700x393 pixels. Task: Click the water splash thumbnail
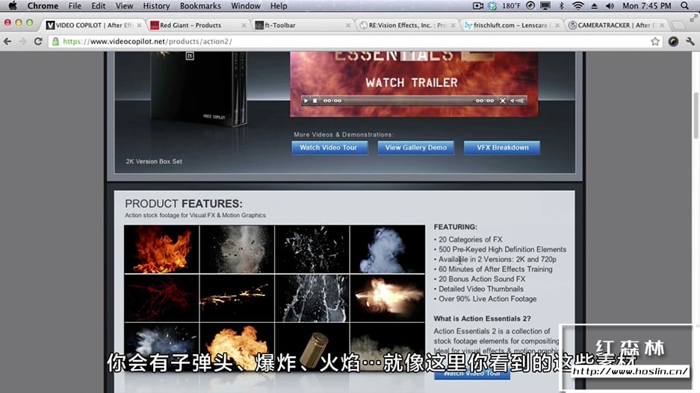(x=312, y=298)
